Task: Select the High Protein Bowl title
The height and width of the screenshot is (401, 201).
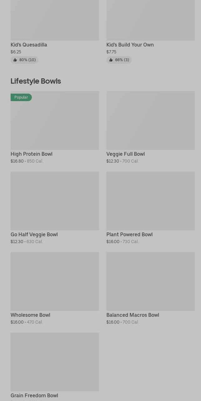Action: coord(32,154)
